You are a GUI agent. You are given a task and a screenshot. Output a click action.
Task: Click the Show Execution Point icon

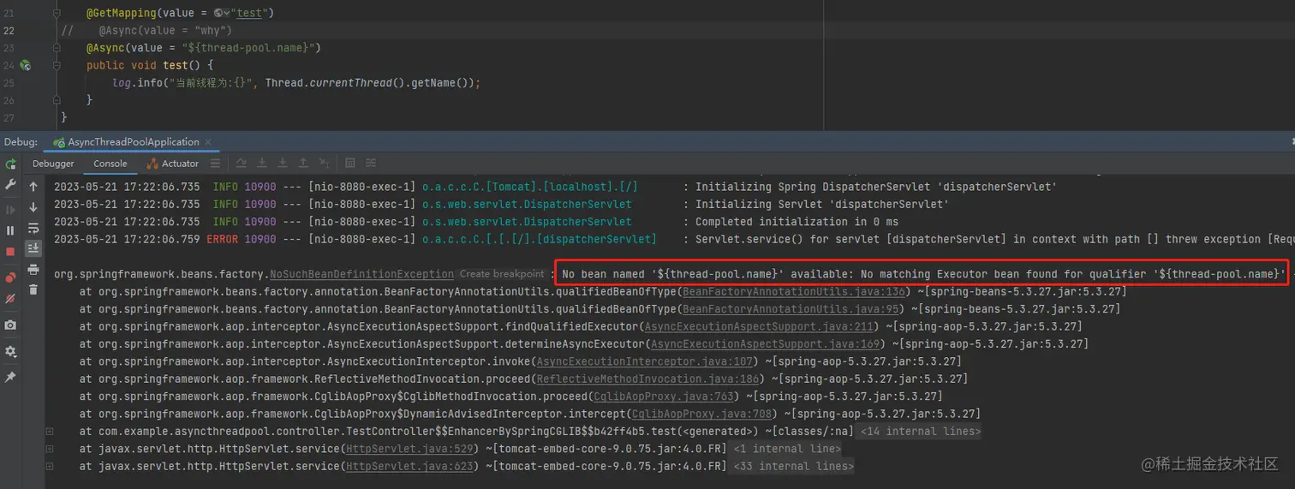tap(242, 164)
